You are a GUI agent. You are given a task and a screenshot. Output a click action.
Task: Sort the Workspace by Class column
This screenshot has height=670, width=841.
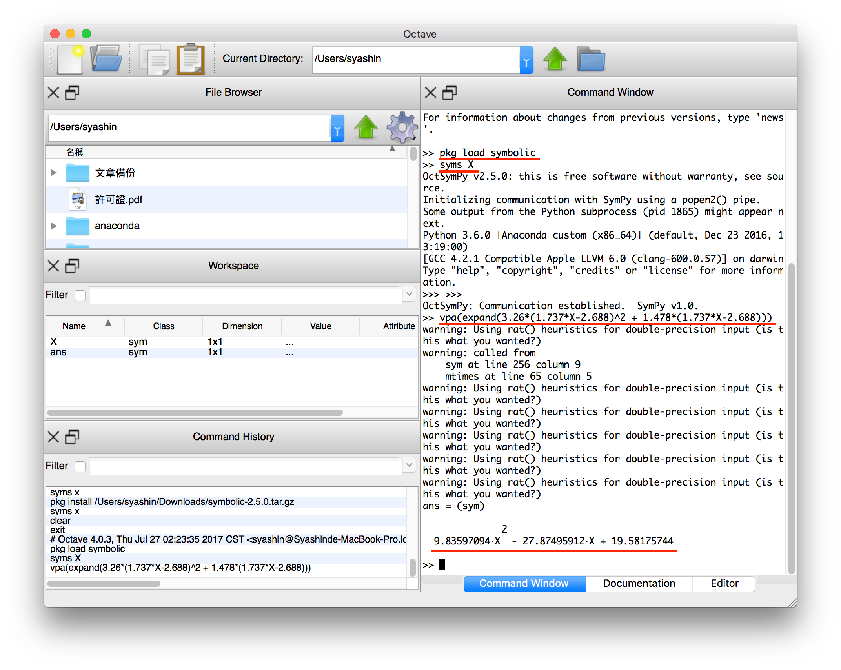pyautogui.click(x=164, y=326)
